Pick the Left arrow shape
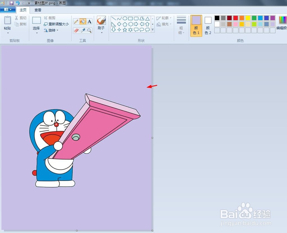Image resolution: width=287 pixels, height=233 pixels. [142, 24]
